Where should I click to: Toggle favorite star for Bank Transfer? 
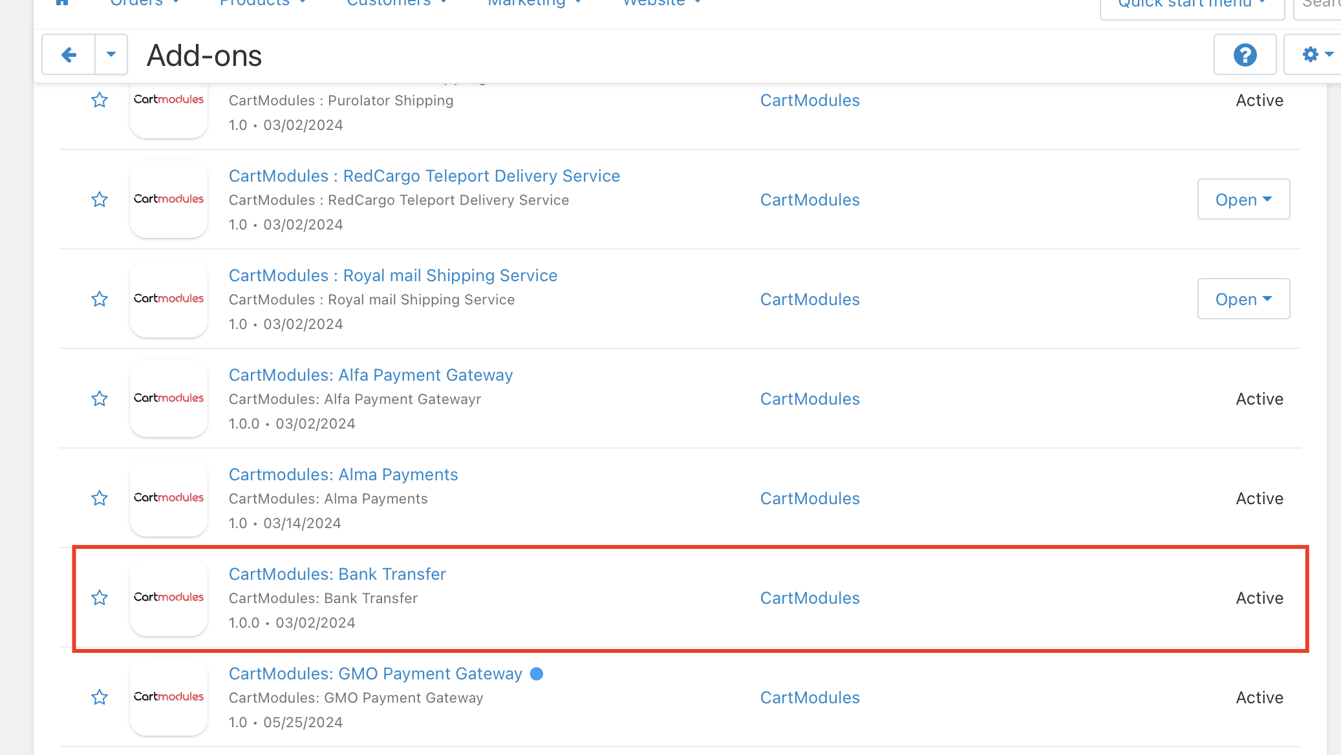coord(100,598)
